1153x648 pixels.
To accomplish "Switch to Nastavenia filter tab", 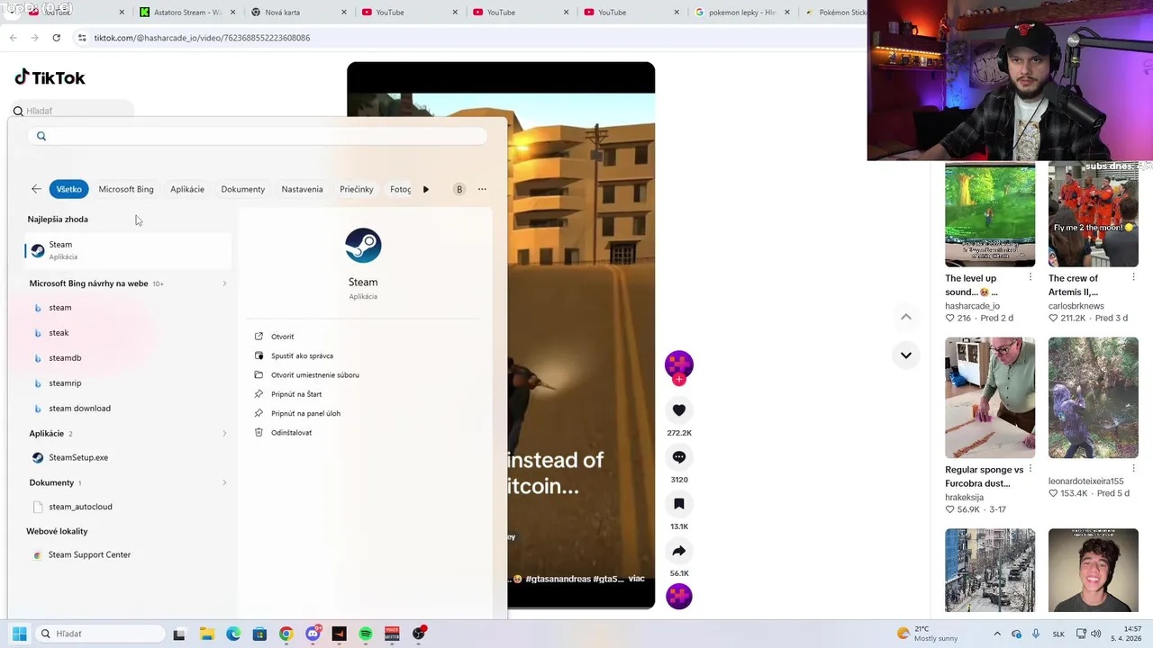I will [302, 189].
